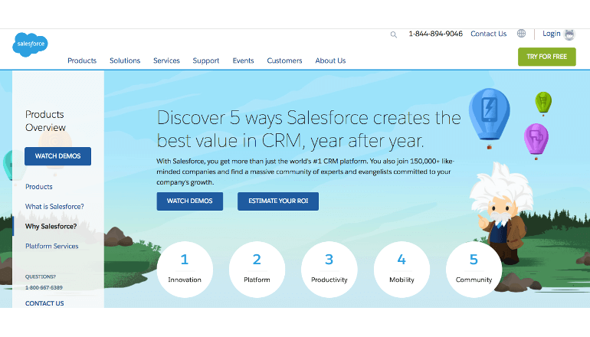Select What is Salesforce? sidebar link
Image resolution: width=590 pixels, height=337 pixels.
point(54,207)
